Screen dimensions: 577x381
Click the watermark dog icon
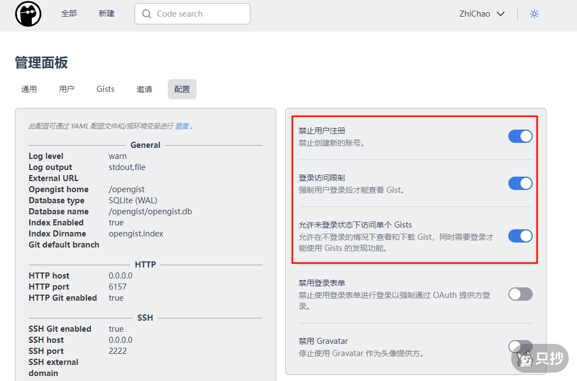click(525, 359)
